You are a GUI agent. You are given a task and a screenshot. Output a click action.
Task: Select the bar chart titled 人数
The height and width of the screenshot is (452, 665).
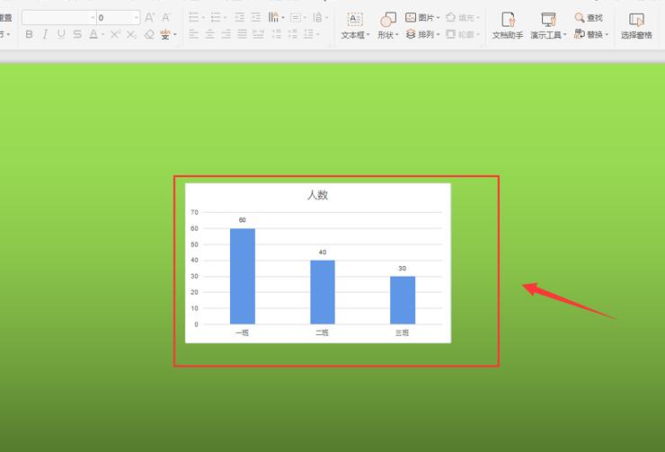pyautogui.click(x=317, y=262)
